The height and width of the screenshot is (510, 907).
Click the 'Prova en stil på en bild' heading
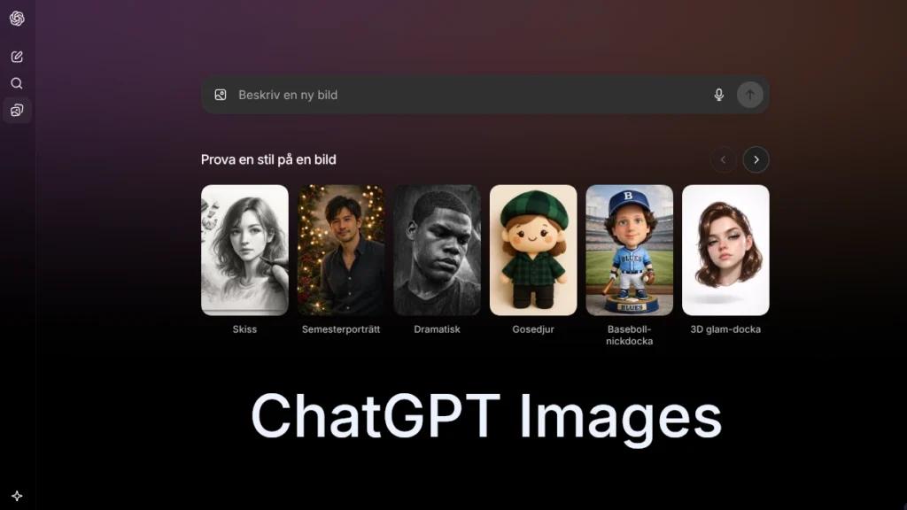point(267,159)
